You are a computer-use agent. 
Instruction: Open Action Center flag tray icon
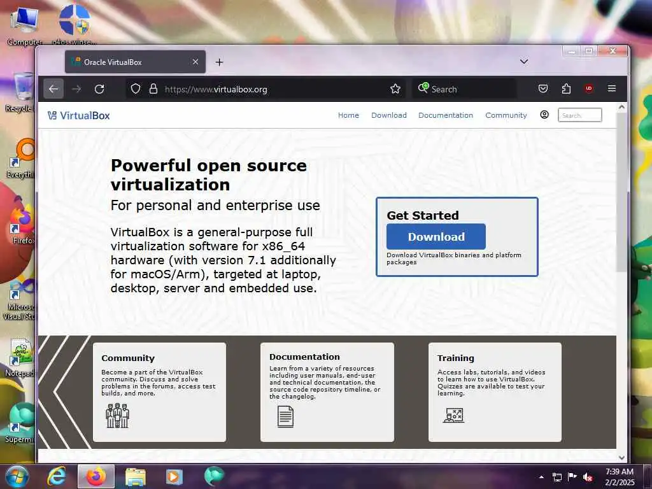(572, 477)
